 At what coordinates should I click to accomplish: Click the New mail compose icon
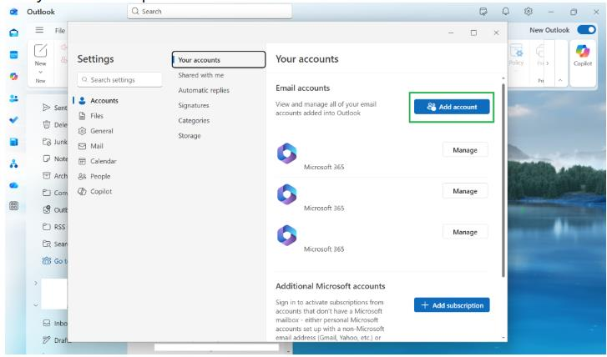point(41,51)
